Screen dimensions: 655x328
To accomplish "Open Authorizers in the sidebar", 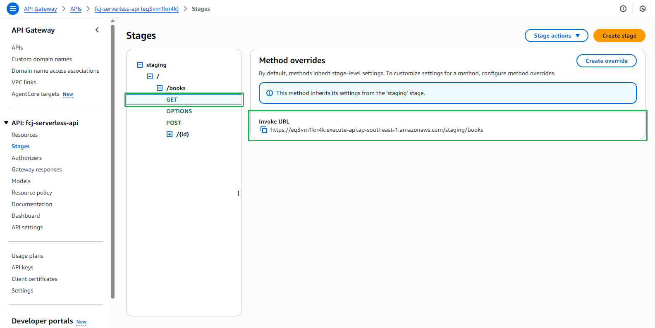I will pos(27,158).
